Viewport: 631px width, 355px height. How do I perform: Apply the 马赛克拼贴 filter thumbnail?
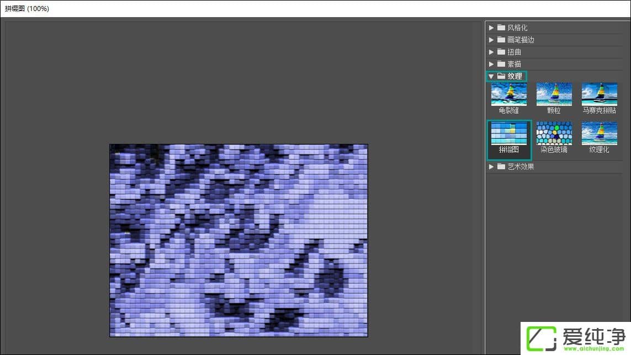point(599,94)
